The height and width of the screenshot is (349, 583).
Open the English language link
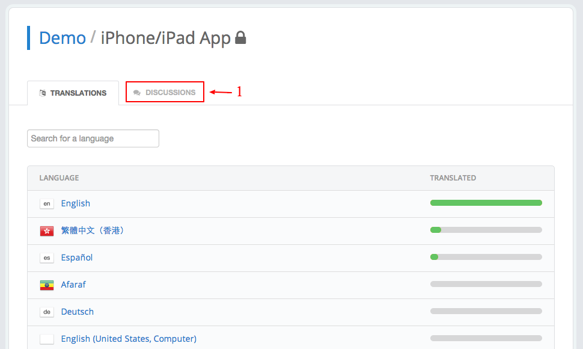[x=76, y=203]
